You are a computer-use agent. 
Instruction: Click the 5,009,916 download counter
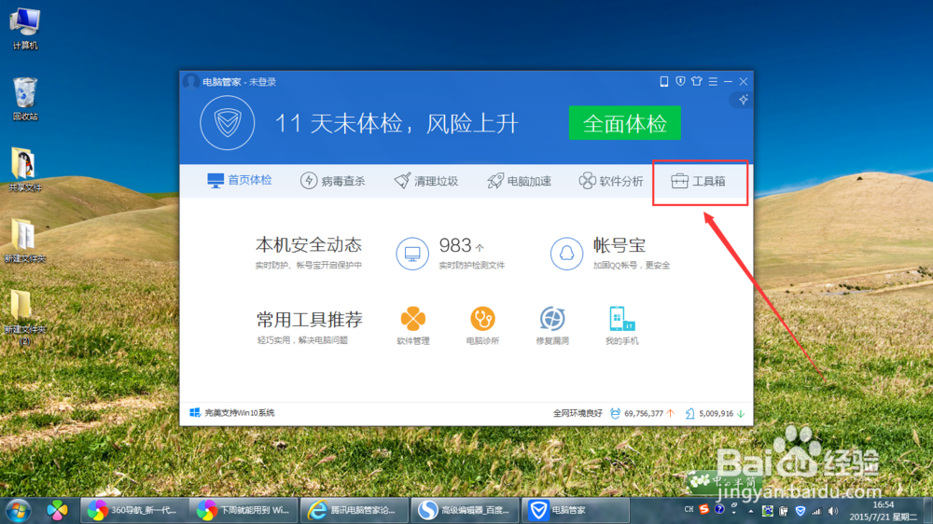(715, 413)
